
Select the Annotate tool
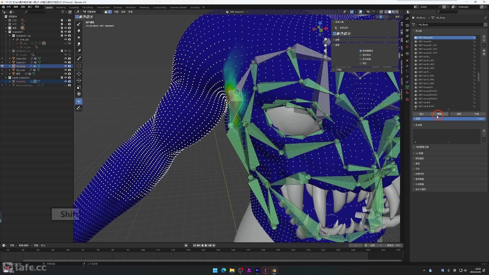coord(79,108)
